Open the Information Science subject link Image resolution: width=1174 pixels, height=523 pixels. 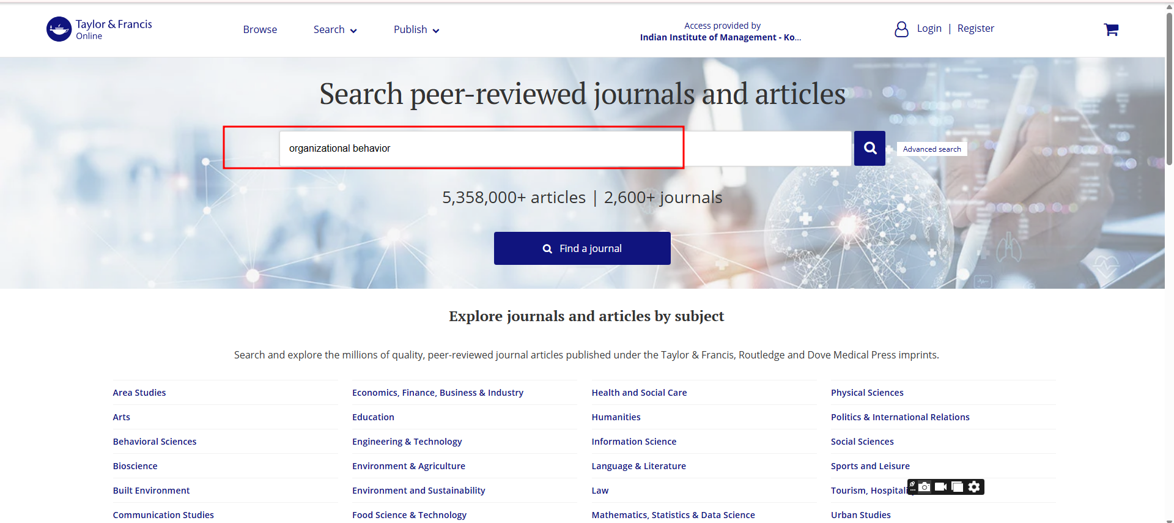pos(633,442)
